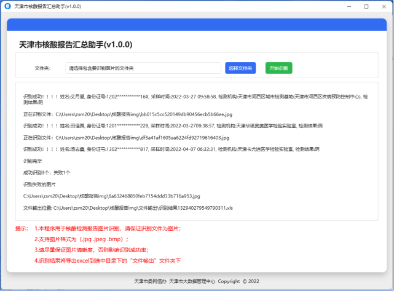Screen dimensions: 394x291
Task: Click the output file path ending .xls
Action: coord(128,208)
